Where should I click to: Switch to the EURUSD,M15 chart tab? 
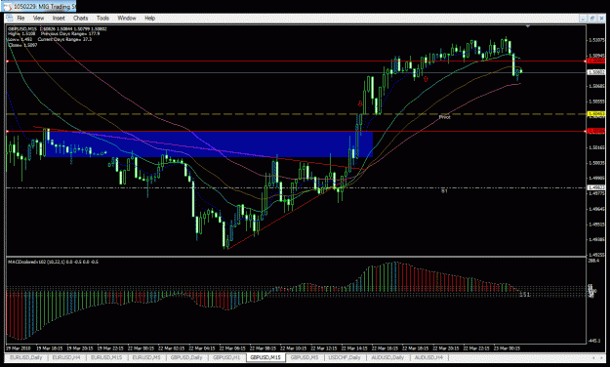[x=106, y=357]
